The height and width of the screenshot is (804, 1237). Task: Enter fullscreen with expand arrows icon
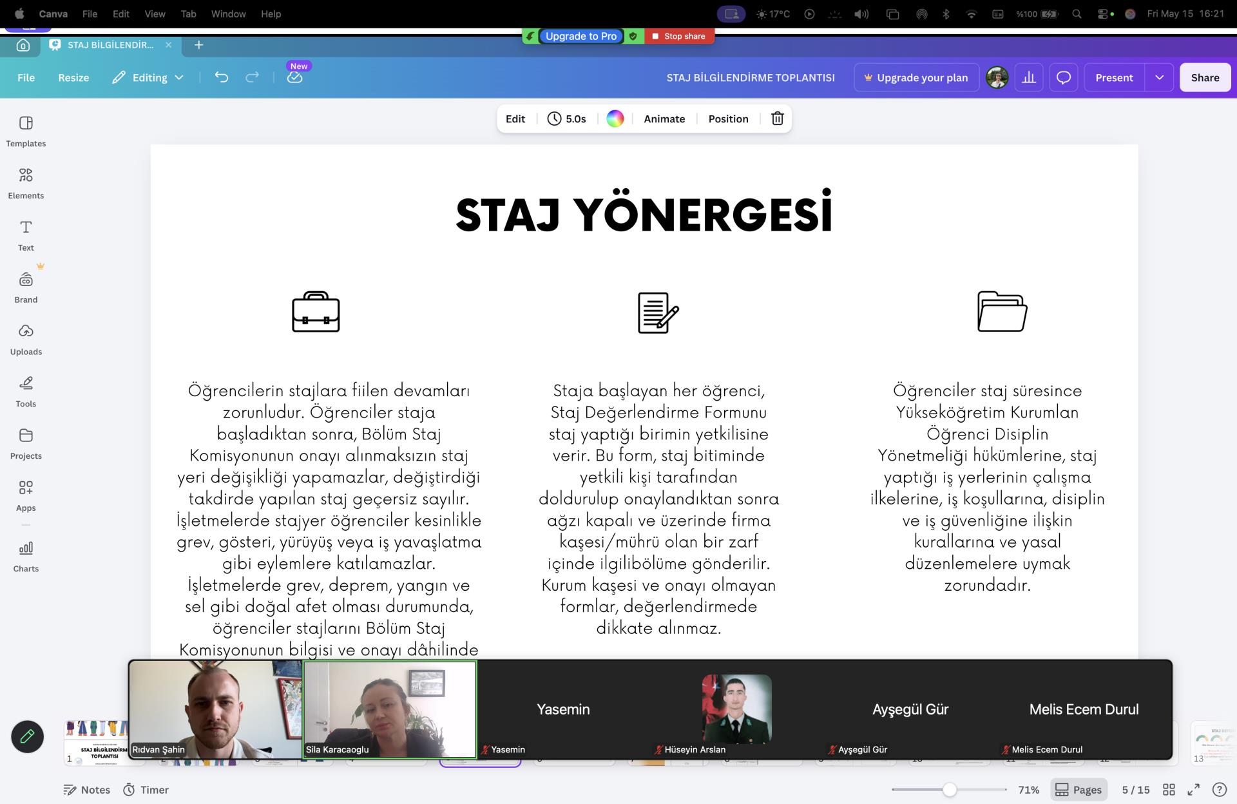(x=1193, y=789)
